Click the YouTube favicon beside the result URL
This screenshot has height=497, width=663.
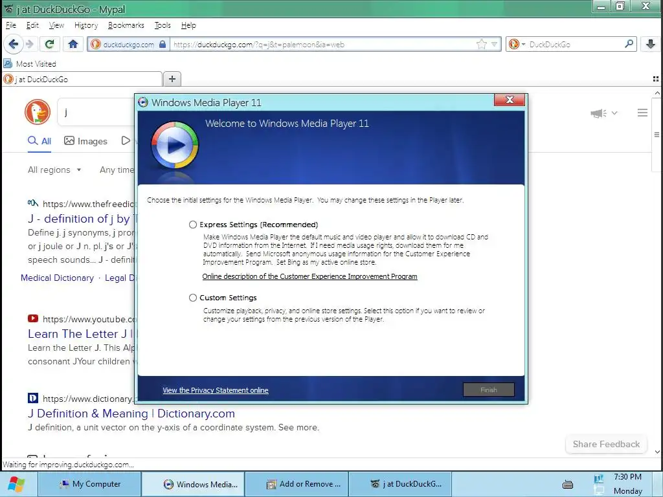33,318
